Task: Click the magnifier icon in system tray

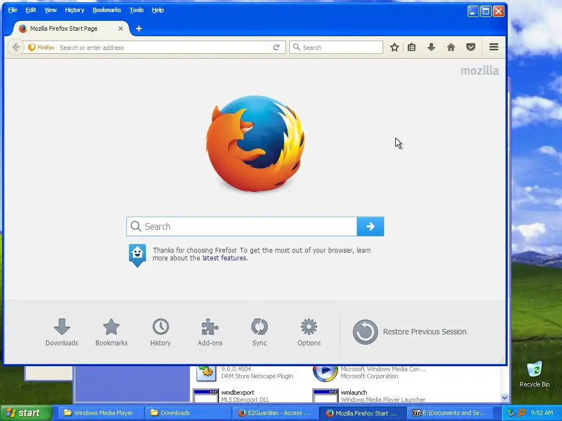Action: click(x=521, y=413)
